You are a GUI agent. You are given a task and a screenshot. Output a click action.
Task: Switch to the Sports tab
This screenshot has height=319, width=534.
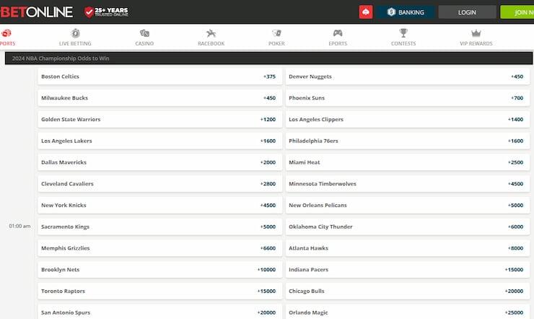(6, 38)
